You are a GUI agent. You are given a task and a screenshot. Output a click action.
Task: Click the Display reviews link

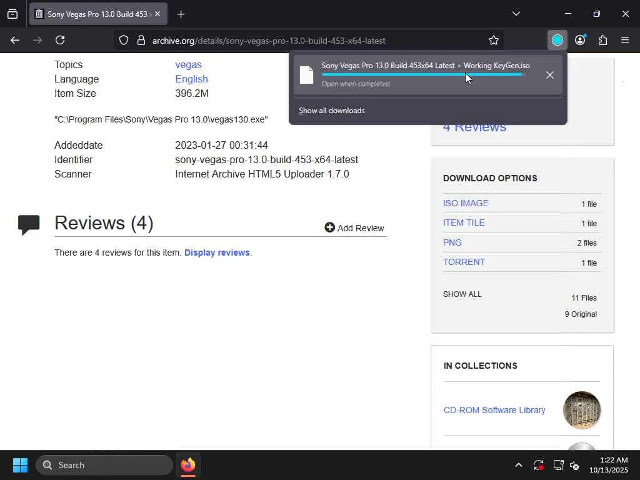(217, 252)
